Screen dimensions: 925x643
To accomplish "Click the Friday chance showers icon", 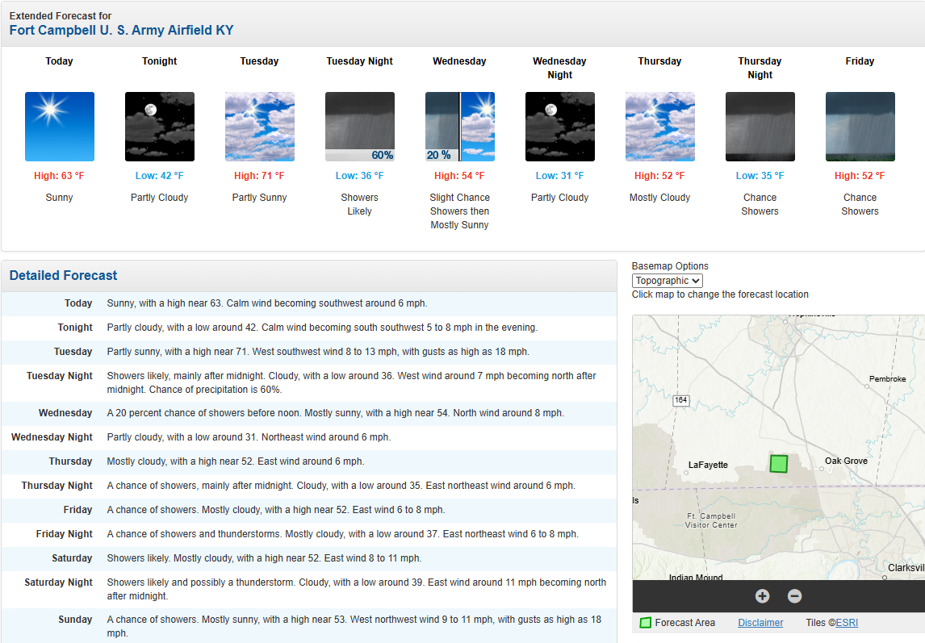I will 860,127.
